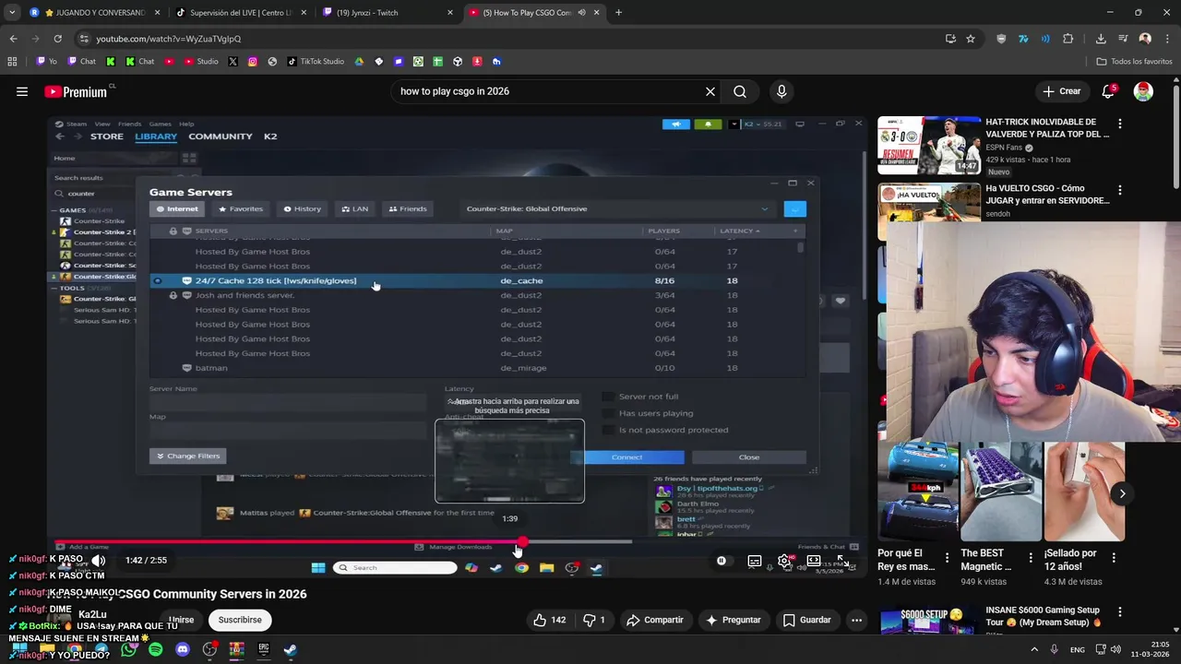Open the apps grid shortcut in bookmarks bar

tap(12, 62)
